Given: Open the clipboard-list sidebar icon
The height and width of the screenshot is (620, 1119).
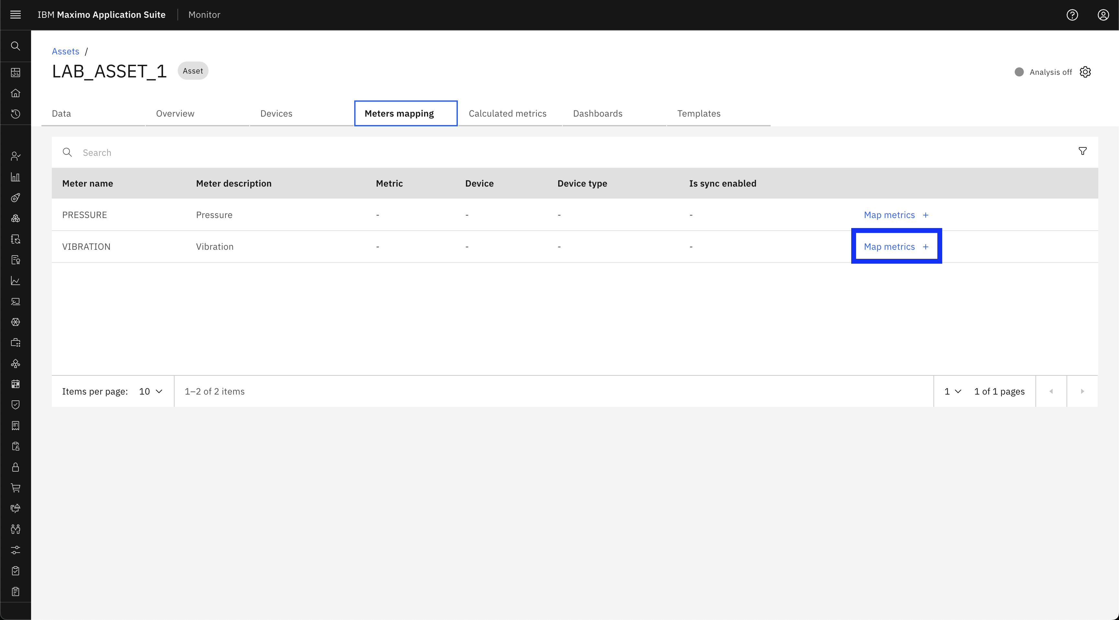Looking at the screenshot, I should click(x=16, y=591).
